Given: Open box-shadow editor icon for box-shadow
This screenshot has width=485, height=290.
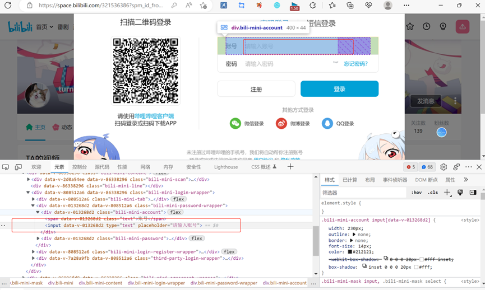Looking at the screenshot, I should [x=364, y=266].
